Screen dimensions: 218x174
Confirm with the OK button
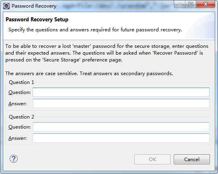(152, 159)
